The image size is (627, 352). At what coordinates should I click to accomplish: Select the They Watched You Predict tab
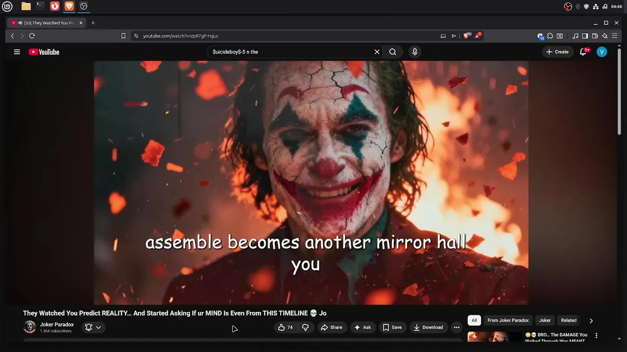click(x=47, y=23)
